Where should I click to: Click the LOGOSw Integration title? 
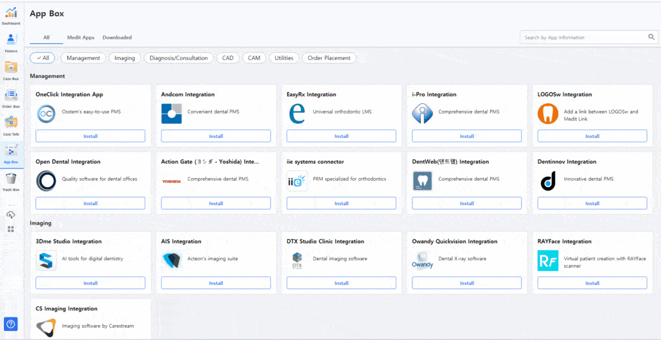click(x=565, y=94)
